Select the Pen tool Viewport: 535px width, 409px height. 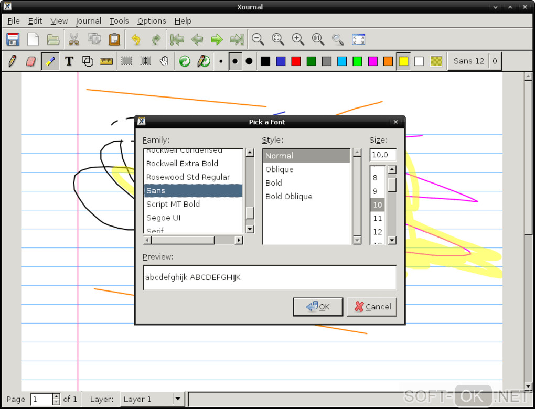[x=12, y=61]
